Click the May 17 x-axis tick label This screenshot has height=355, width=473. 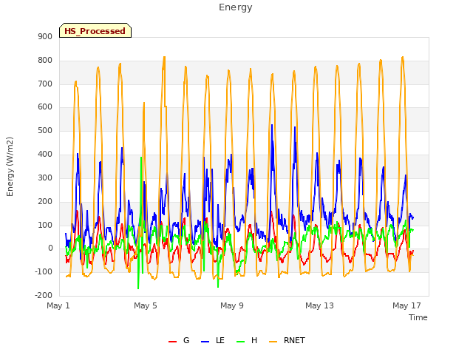(x=406, y=305)
